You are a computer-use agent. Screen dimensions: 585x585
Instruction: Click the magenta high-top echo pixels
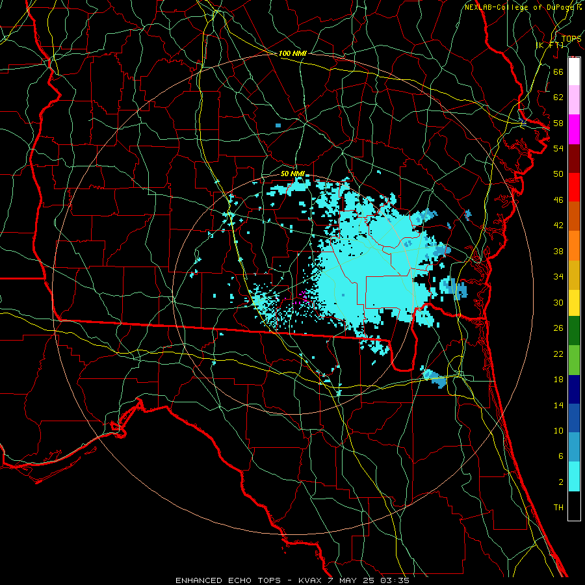pos(302,297)
